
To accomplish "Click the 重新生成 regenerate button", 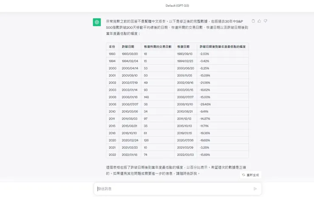I will pos(250,175).
